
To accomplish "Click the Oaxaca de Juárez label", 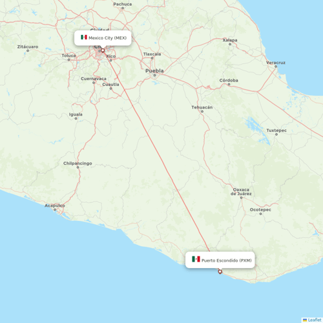I will 241,192.
